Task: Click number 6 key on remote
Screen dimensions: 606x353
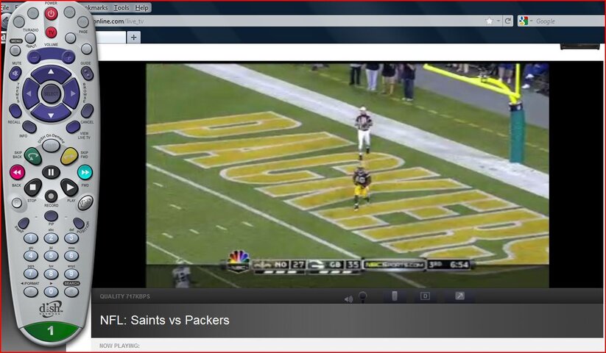Action: pos(71,255)
